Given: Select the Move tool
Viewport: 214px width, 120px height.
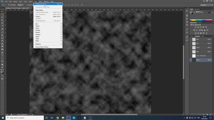Looking at the screenshot, I should click(x=2, y=11).
